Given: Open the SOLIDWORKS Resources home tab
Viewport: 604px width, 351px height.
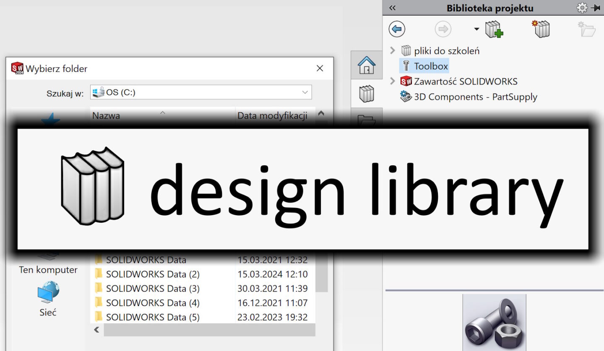Looking at the screenshot, I should pyautogui.click(x=367, y=65).
